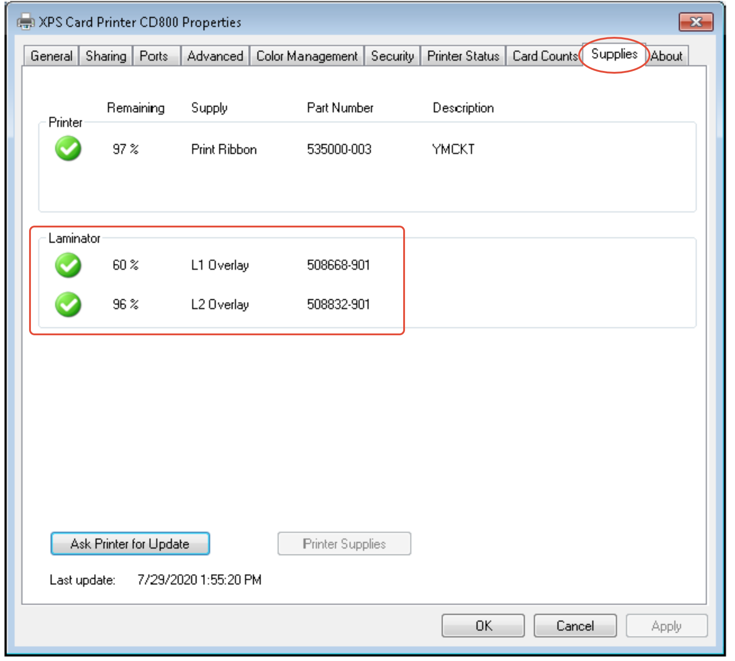Click the Remaining column header
Viewport: 735px width, 661px height.
(135, 108)
